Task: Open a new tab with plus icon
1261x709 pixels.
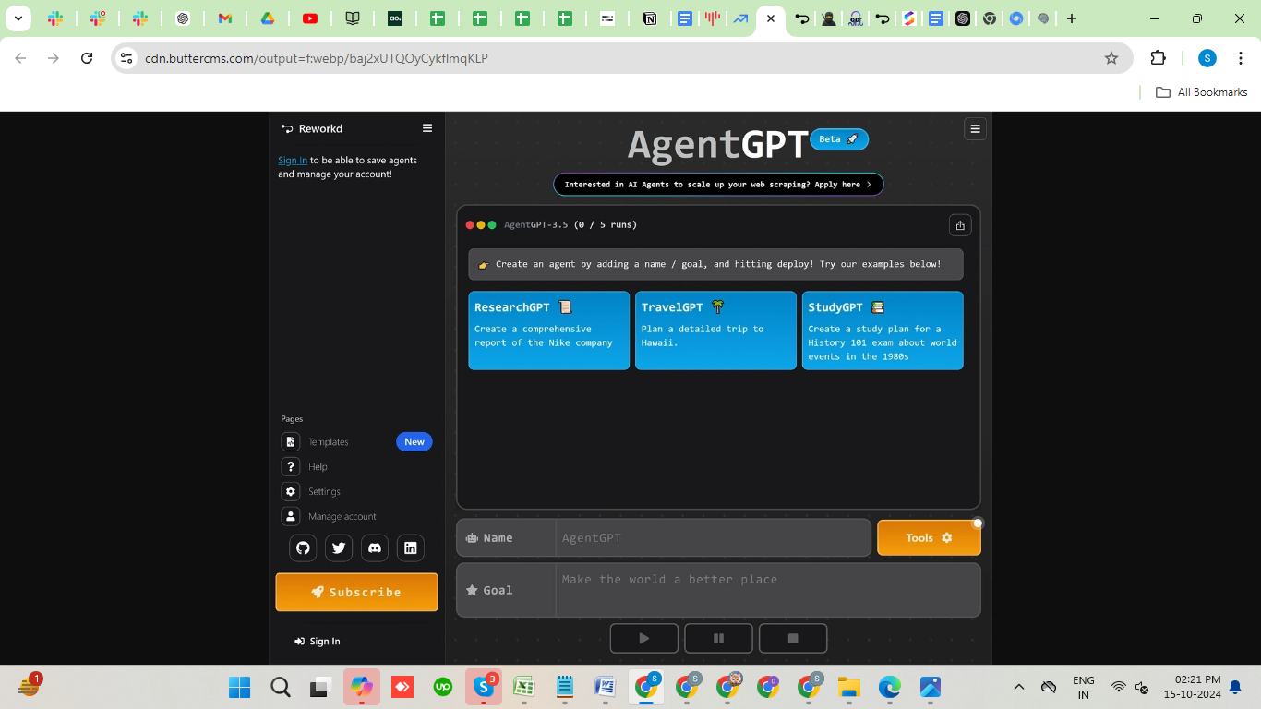Action: click(1072, 18)
